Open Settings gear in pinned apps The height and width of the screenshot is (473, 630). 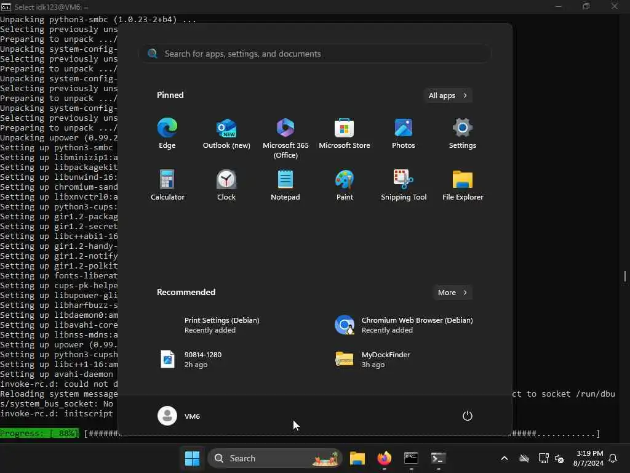pos(463,134)
